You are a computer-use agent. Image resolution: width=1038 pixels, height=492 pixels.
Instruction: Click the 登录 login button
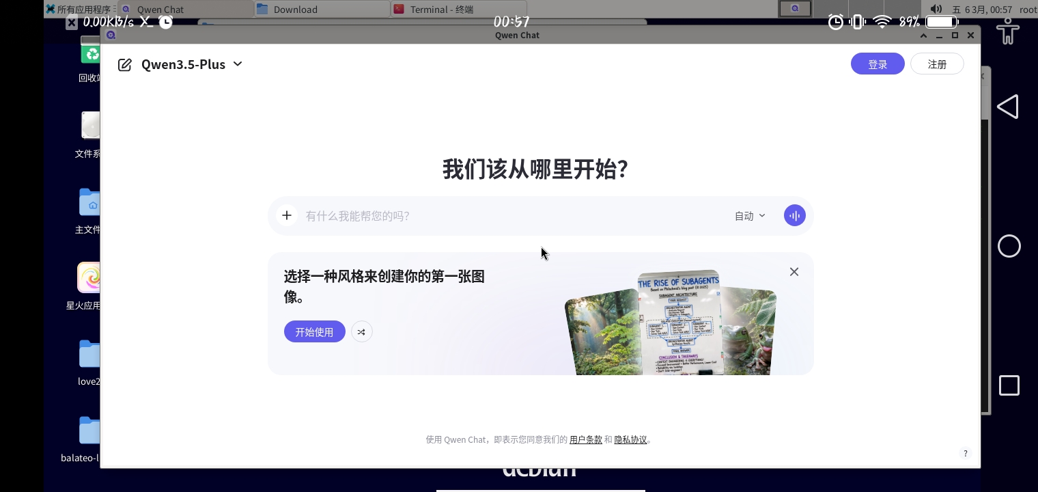(x=878, y=64)
